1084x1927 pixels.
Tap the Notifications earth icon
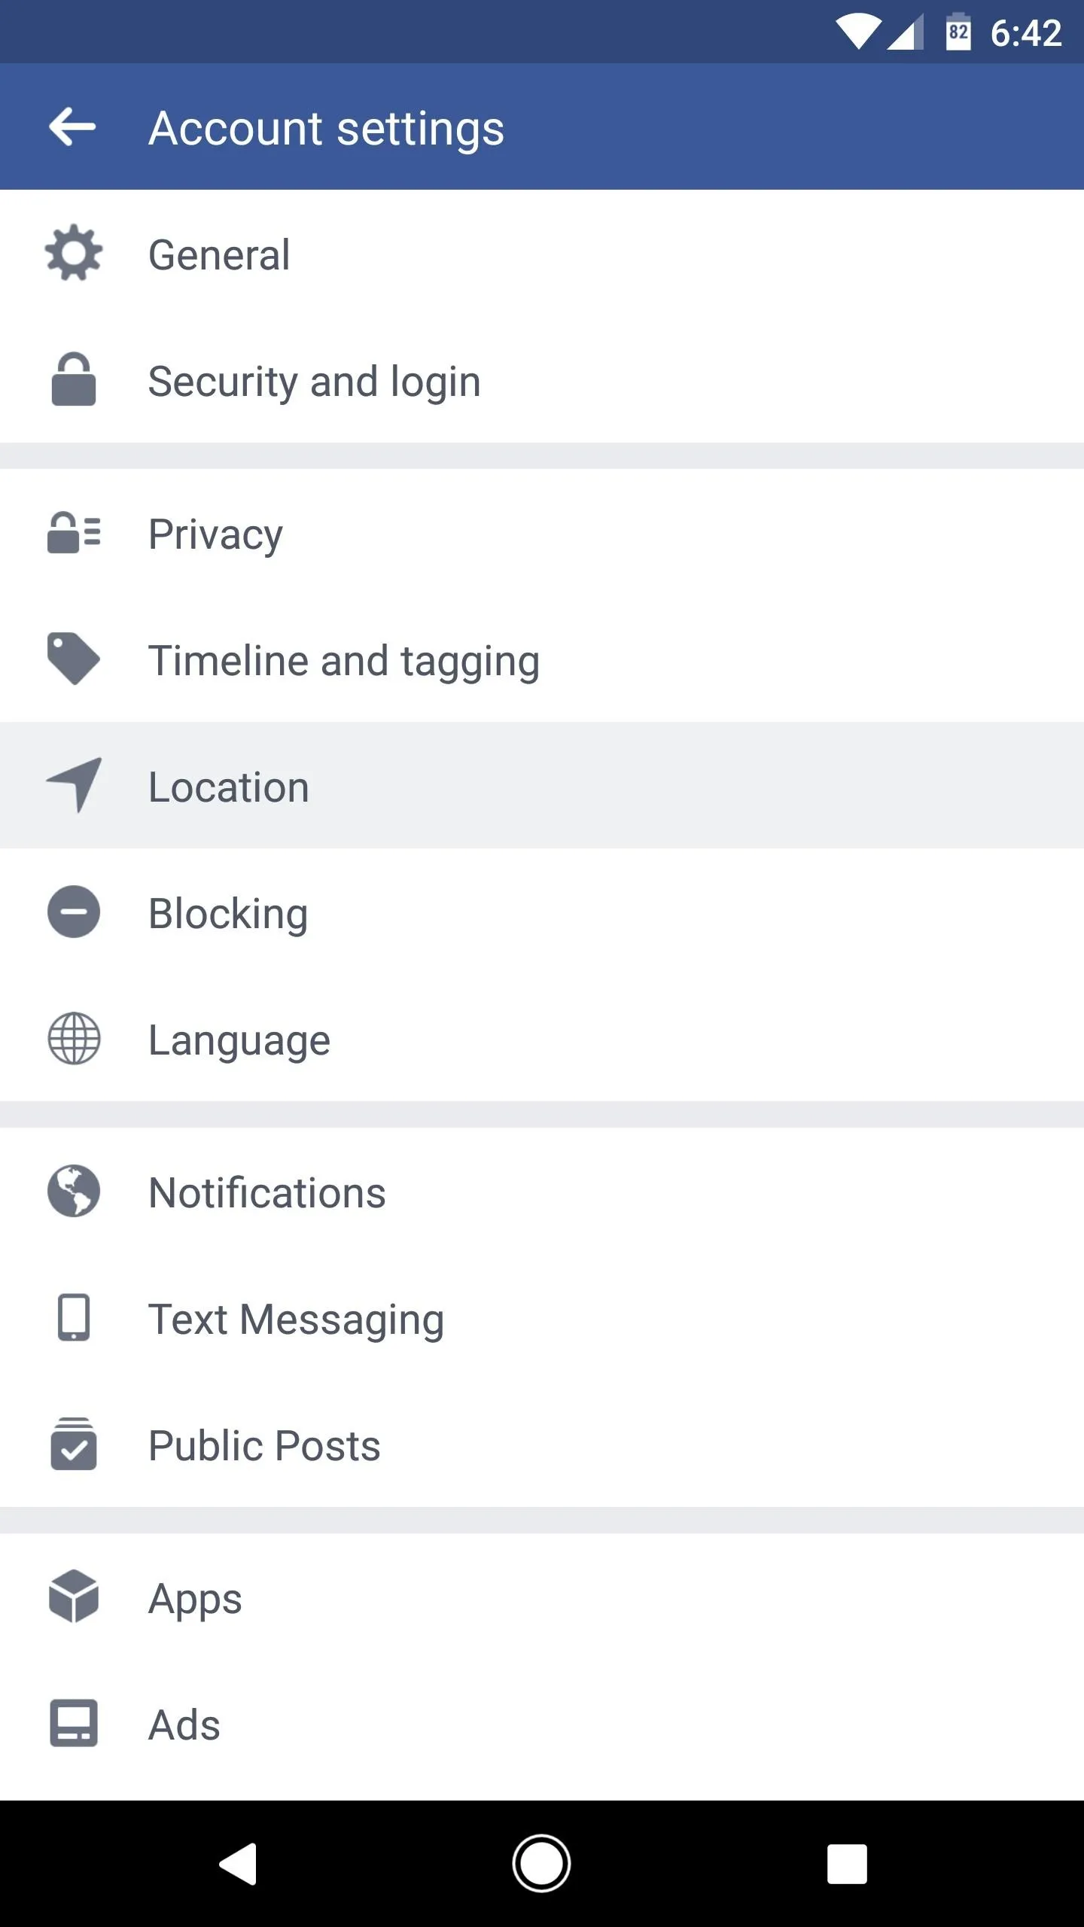point(74,1192)
